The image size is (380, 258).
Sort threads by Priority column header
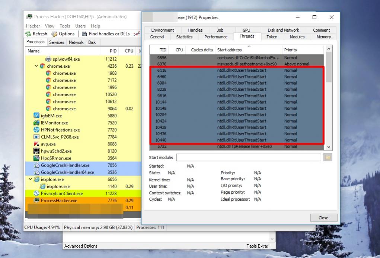pyautogui.click(x=303, y=50)
